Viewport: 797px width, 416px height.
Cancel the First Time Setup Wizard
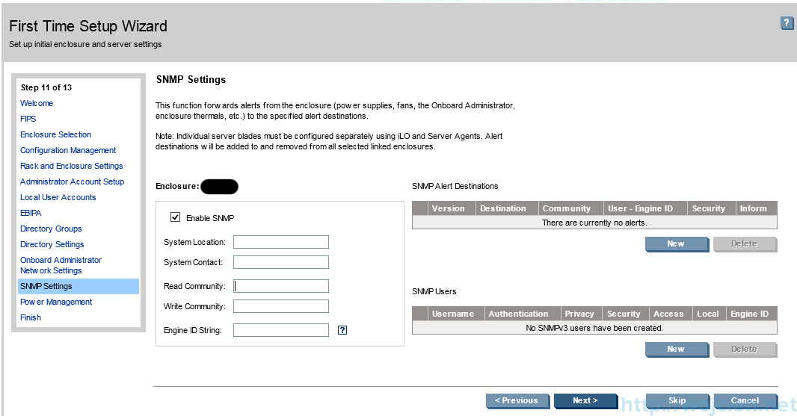(745, 401)
